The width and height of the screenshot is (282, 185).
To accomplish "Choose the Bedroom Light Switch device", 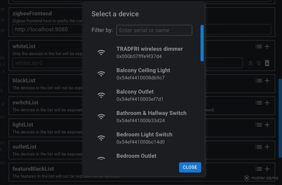I will click(x=144, y=138).
